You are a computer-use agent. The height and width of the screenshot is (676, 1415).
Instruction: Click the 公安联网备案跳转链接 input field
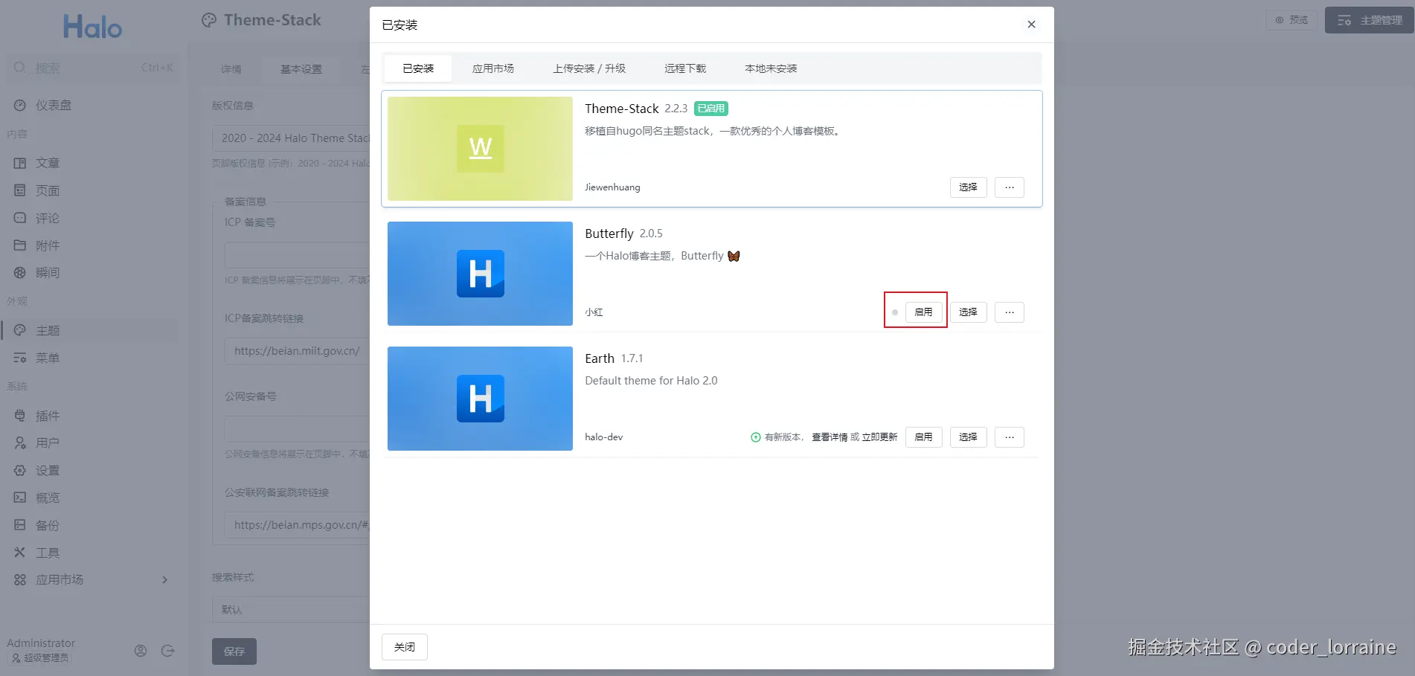click(298, 525)
